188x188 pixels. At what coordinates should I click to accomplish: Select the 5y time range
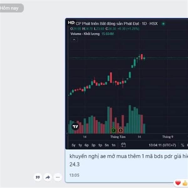click(73, 145)
